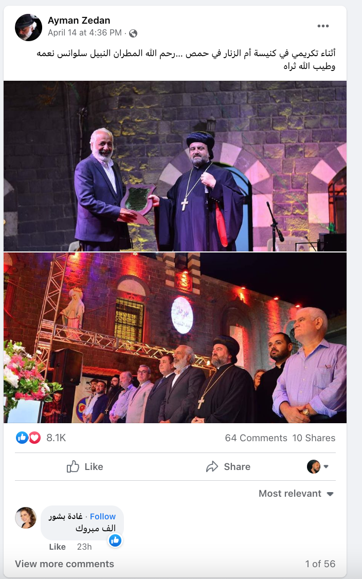Image resolution: width=362 pixels, height=579 pixels.
Task: Open the top photo of award presentation
Action: coord(175,166)
